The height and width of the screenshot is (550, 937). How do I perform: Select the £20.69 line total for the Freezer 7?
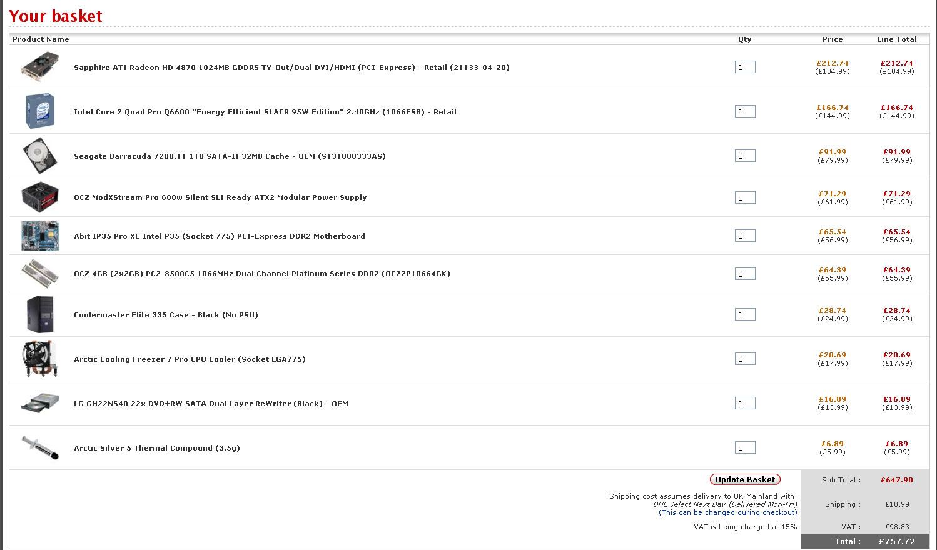(897, 355)
